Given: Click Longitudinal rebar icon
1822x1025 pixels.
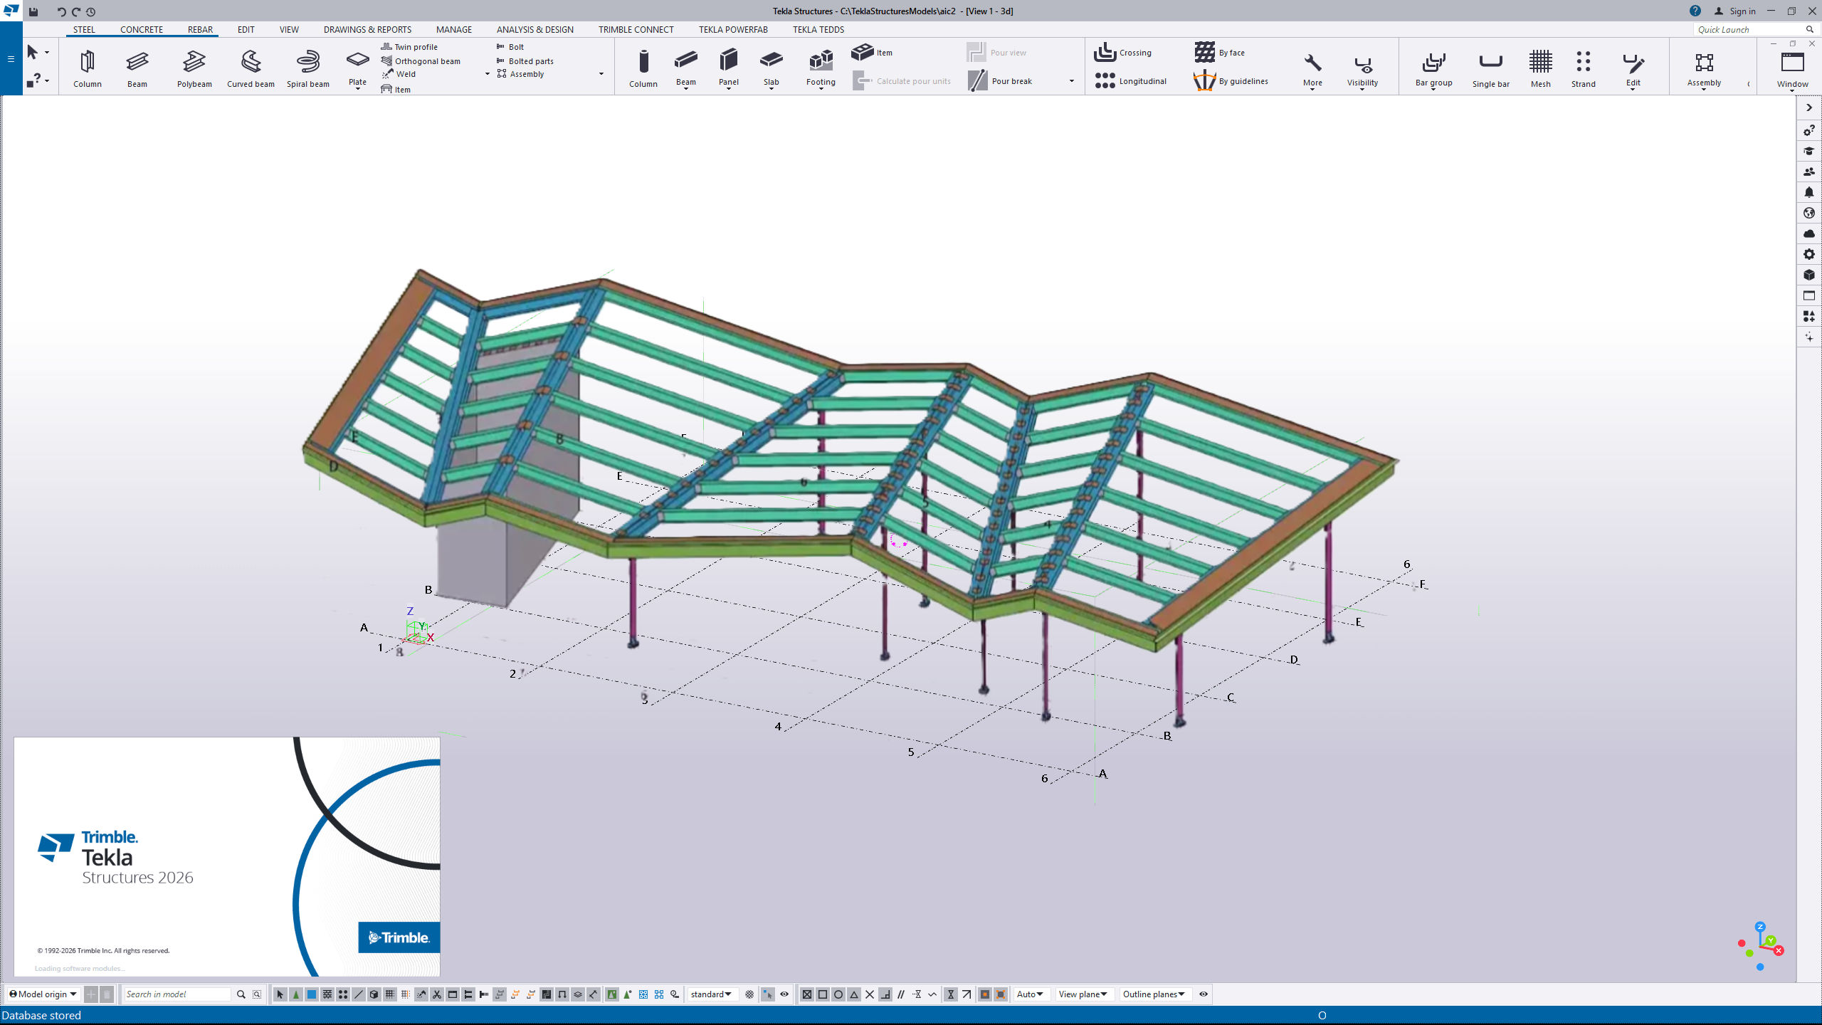Looking at the screenshot, I should [x=1105, y=80].
